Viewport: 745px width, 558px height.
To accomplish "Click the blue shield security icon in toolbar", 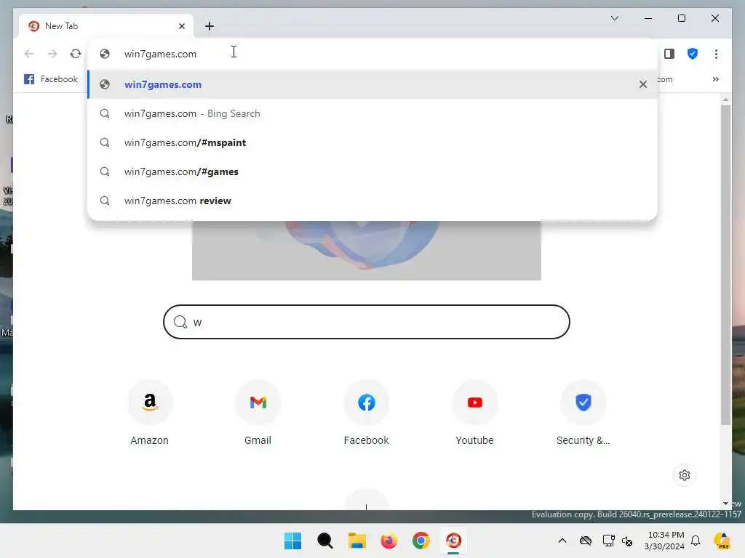I will coord(693,54).
